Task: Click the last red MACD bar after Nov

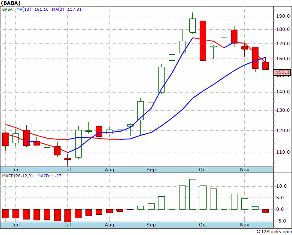Action: [x=265, y=211]
